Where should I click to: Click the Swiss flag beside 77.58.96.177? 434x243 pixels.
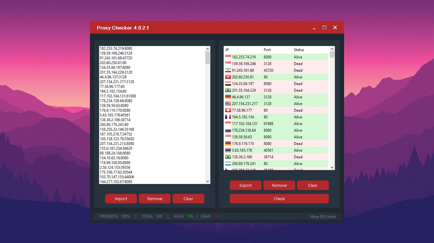tap(228, 110)
